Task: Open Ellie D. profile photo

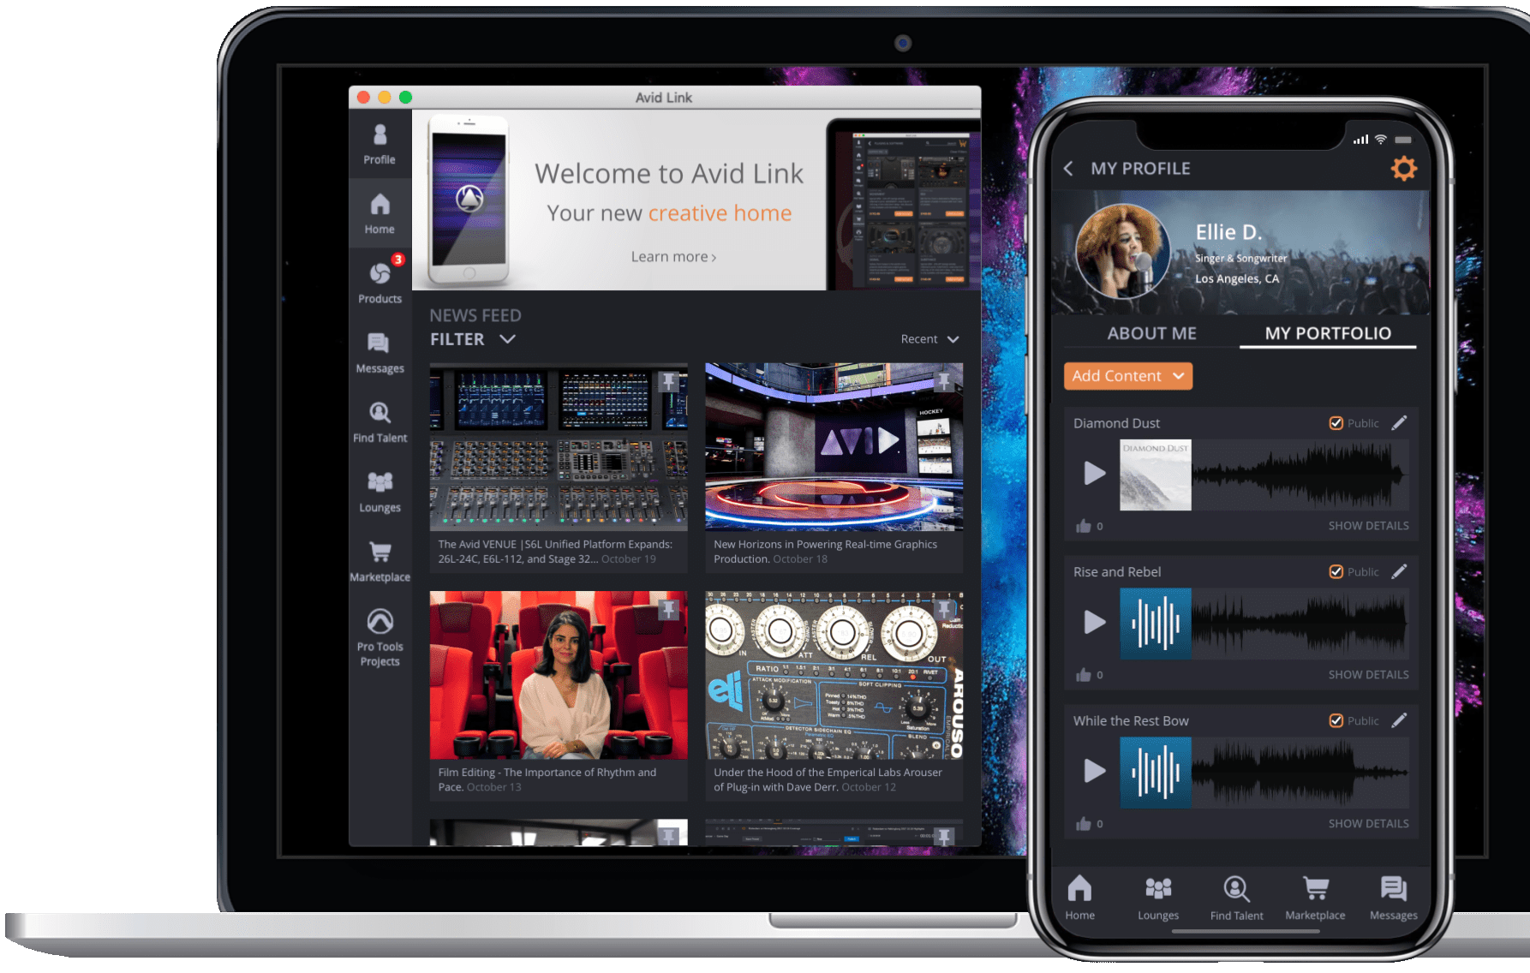Action: coord(1122,251)
